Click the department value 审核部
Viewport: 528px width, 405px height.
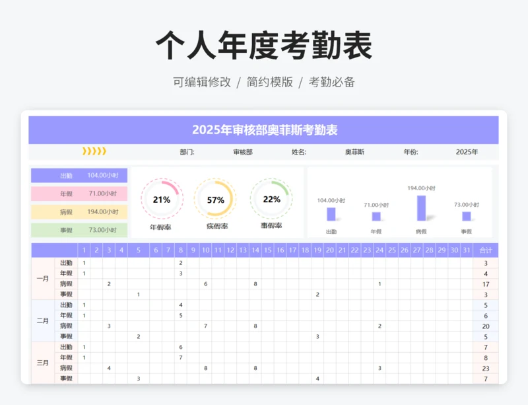243,152
